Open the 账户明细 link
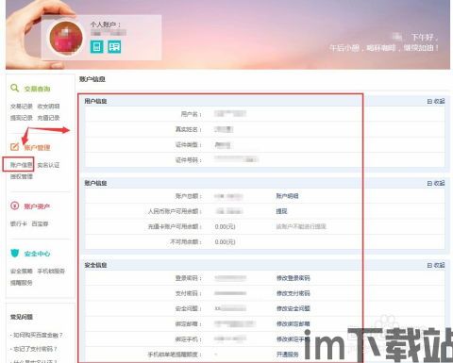 click(x=287, y=196)
